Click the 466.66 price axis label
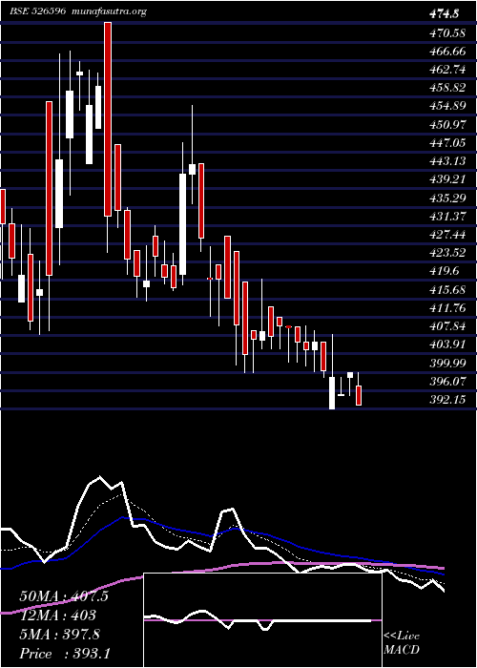 pos(447,52)
